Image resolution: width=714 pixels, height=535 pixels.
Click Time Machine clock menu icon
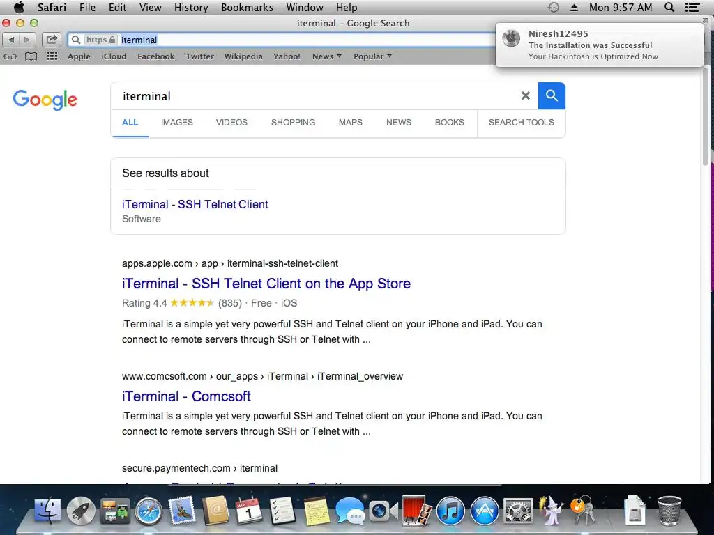(553, 7)
